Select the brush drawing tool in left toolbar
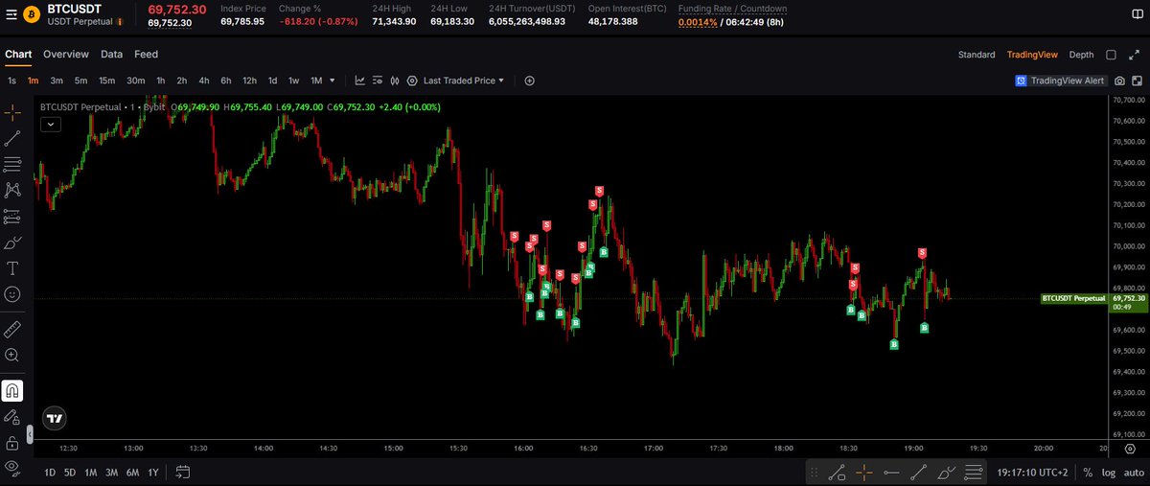Viewport: 1150px width, 486px height. [x=12, y=243]
